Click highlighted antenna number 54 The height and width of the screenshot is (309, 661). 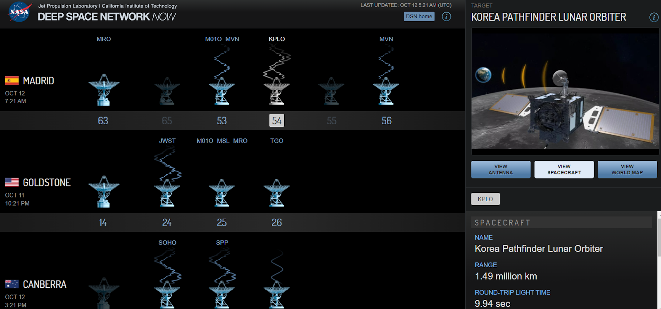tap(277, 121)
